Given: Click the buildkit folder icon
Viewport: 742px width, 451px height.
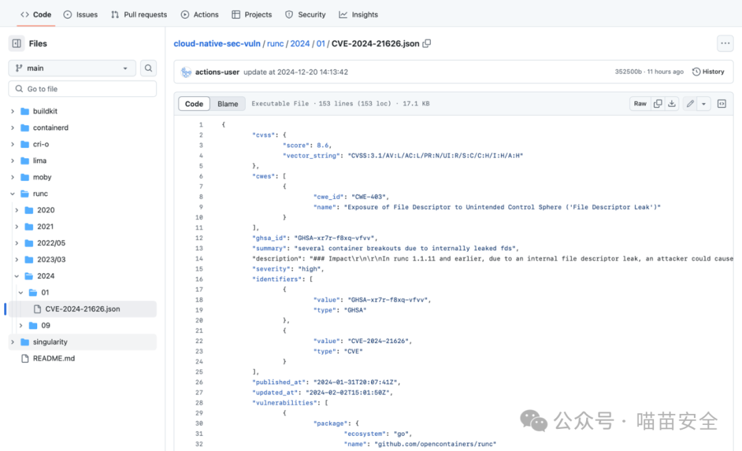Looking at the screenshot, I should 25,111.
